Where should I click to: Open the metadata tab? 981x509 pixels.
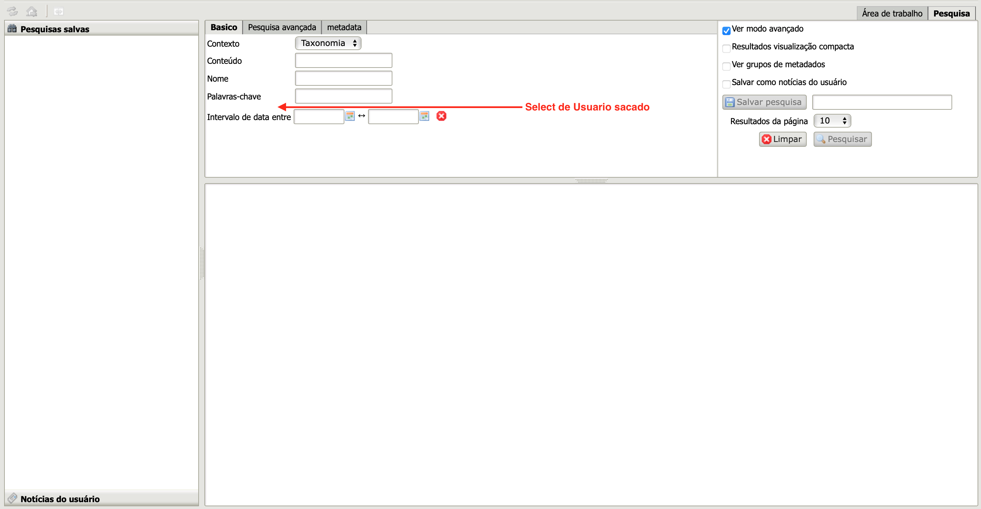pyautogui.click(x=344, y=27)
